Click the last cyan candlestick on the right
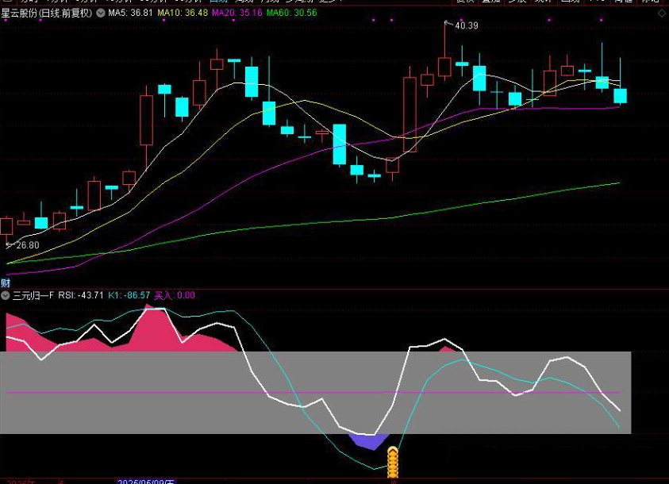 [x=620, y=95]
